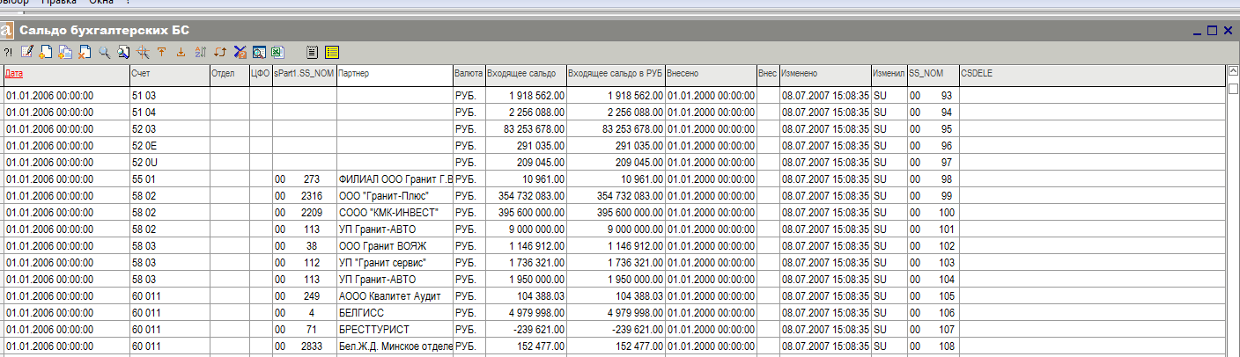Click the white list view icon
Viewport: 1240px width, 357px height.
click(312, 53)
